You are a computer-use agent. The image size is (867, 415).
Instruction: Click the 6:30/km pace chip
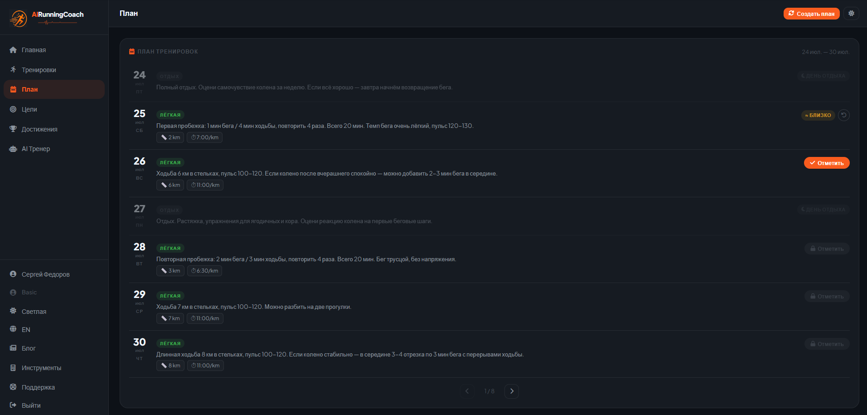coord(205,271)
